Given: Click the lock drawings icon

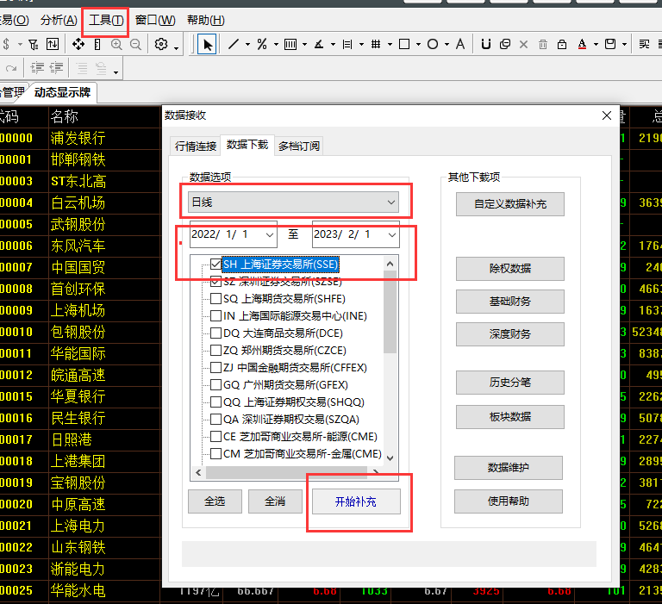Looking at the screenshot, I should pyautogui.click(x=562, y=44).
